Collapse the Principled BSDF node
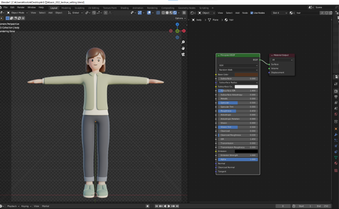 tap(219, 55)
